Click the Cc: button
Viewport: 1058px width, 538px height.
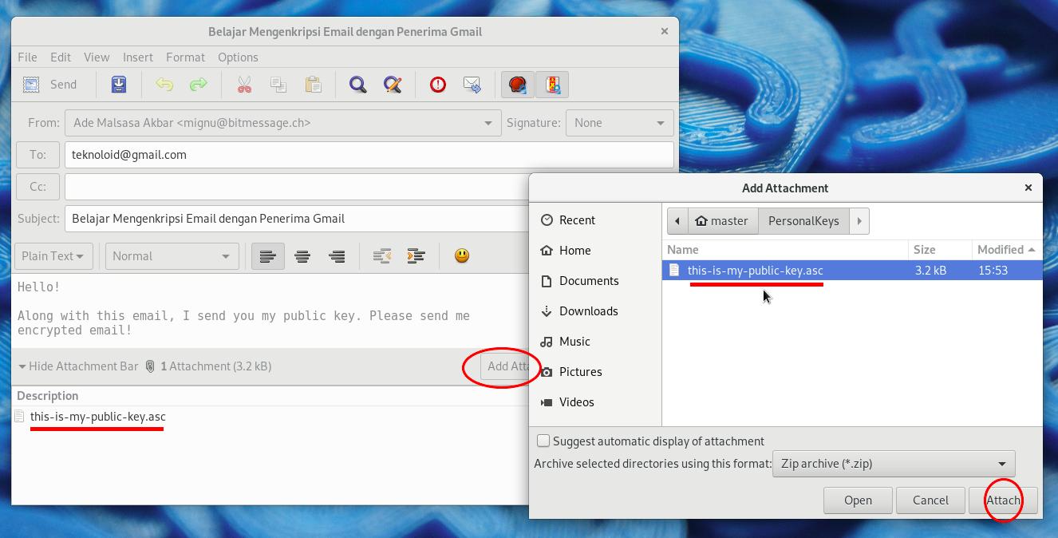[38, 187]
